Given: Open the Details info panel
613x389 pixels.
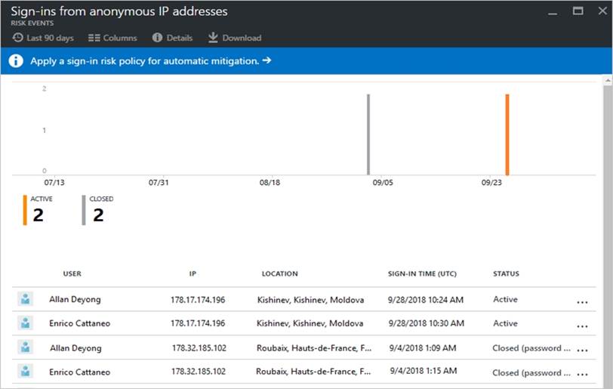Looking at the screenshot, I should click(x=172, y=38).
